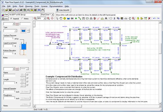Open the pipe selector dropdown above Name
Screen dimensions: 163x112
pos(14,69)
